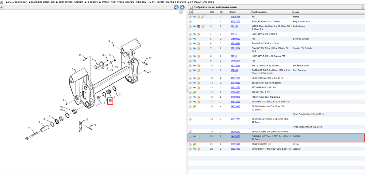
Task: Sort by 'Ref' column header
Action: (x=212, y=12)
